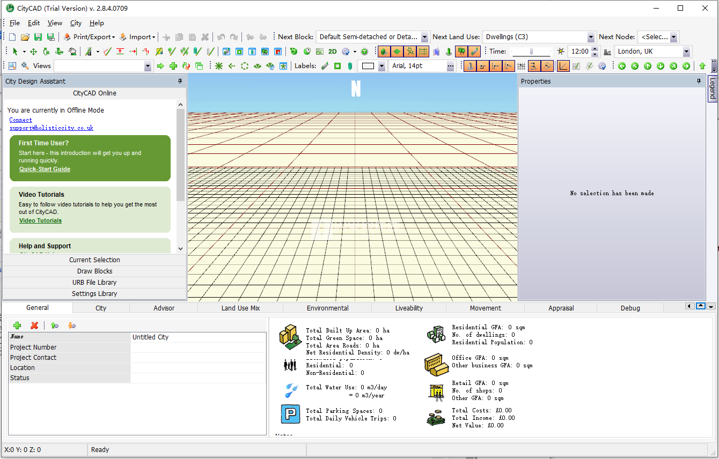
Task: Click the green up navigation arrow
Action: 648,66
